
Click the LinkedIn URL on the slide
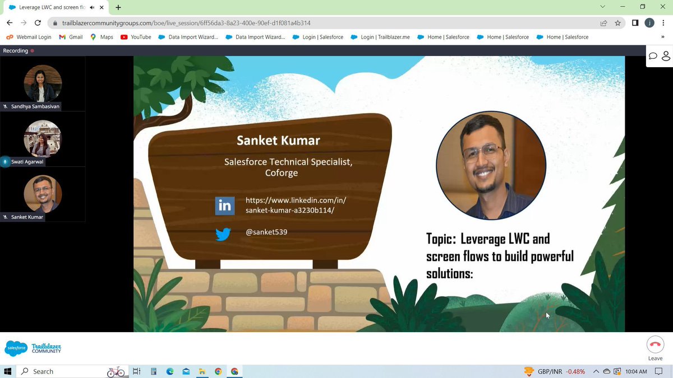pos(296,205)
